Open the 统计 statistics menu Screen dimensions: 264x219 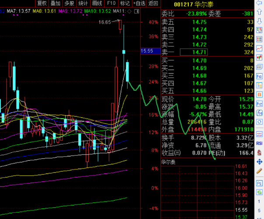point(83,3)
